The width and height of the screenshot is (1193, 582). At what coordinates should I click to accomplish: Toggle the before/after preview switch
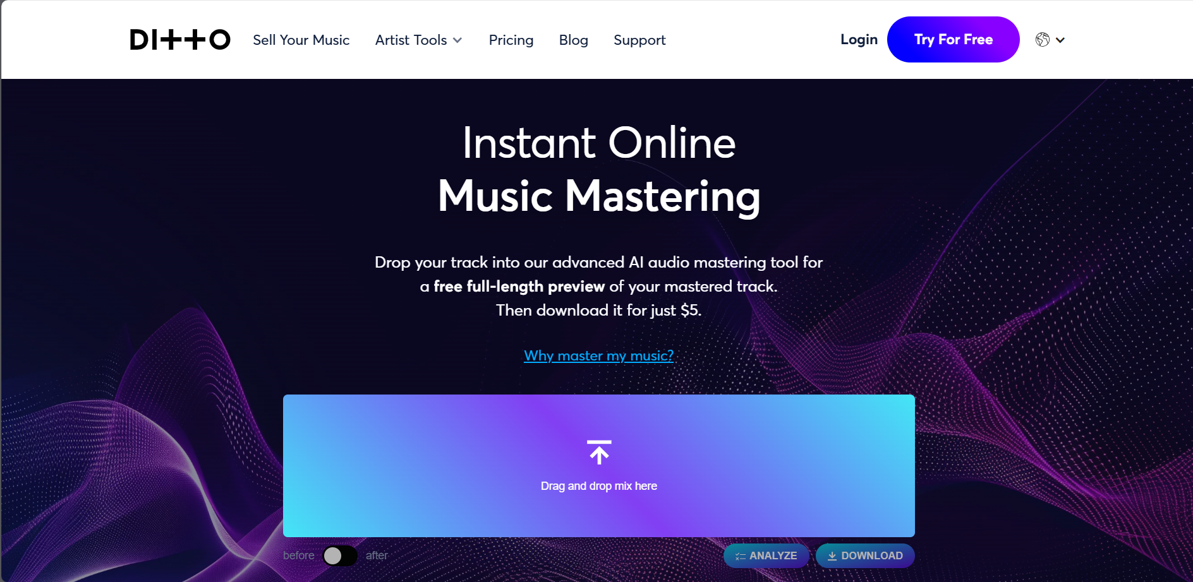340,555
